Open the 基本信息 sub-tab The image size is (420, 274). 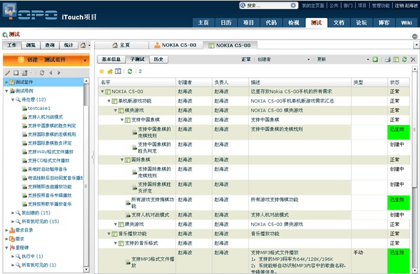(x=111, y=59)
